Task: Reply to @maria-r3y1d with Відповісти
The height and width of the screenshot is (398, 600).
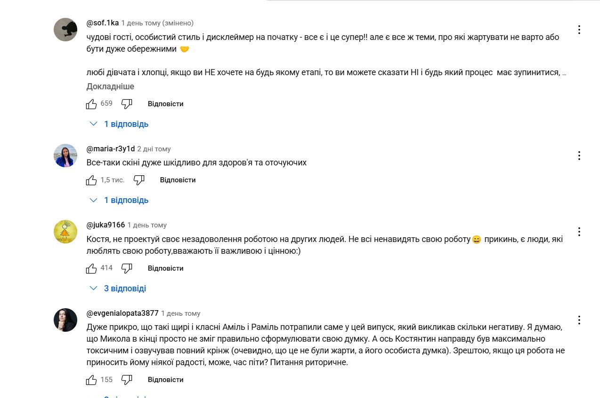Action: pos(178,180)
